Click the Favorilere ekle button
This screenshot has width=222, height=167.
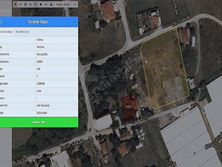39,122
